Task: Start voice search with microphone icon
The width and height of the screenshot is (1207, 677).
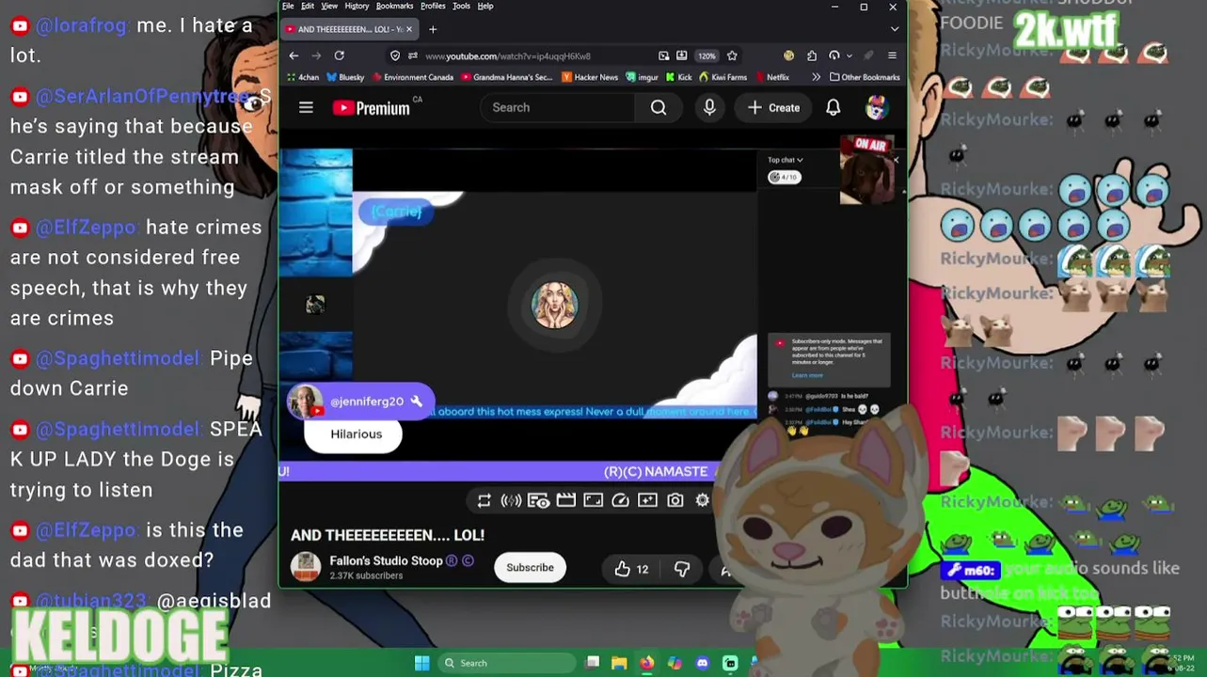Action: [x=709, y=108]
